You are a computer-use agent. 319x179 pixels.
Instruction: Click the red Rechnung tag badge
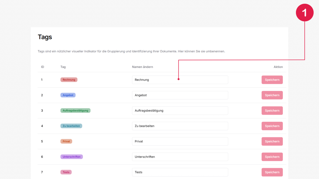click(x=69, y=80)
